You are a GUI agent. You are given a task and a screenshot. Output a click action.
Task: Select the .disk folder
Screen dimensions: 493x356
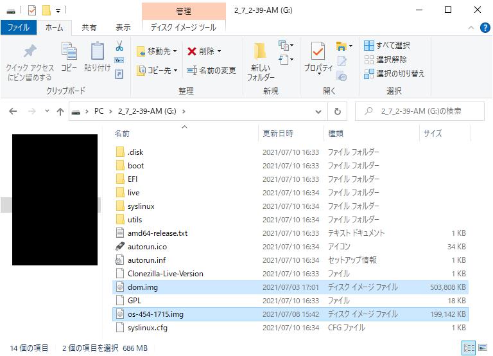pyautogui.click(x=290, y=152)
